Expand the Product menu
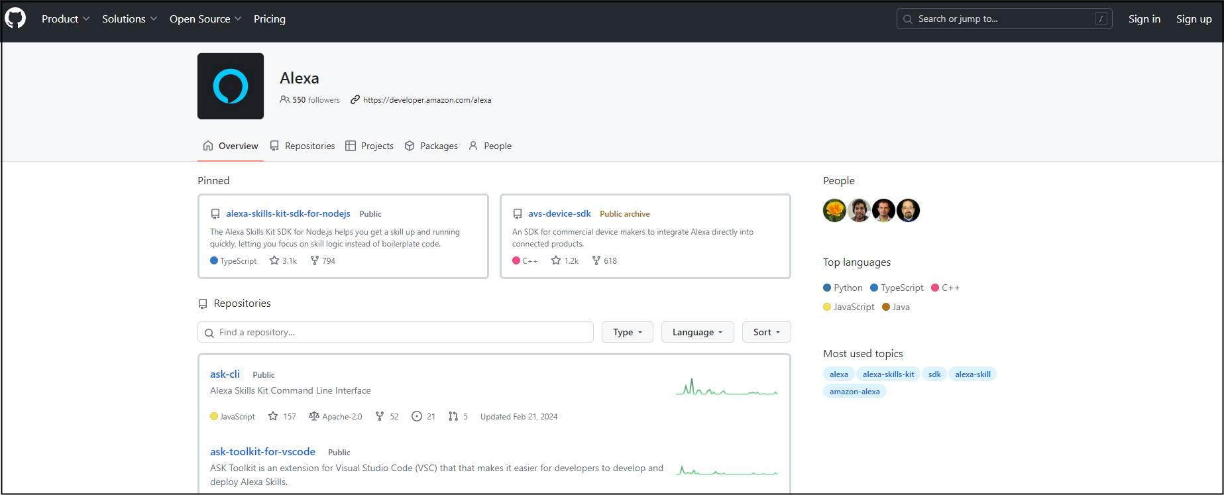 (65, 19)
